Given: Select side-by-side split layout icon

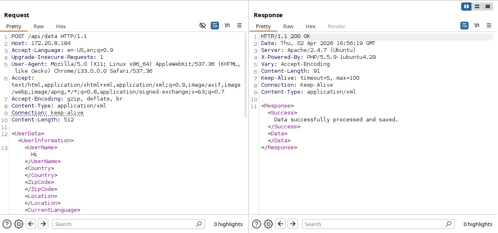Looking at the screenshot, I should point(466,7).
